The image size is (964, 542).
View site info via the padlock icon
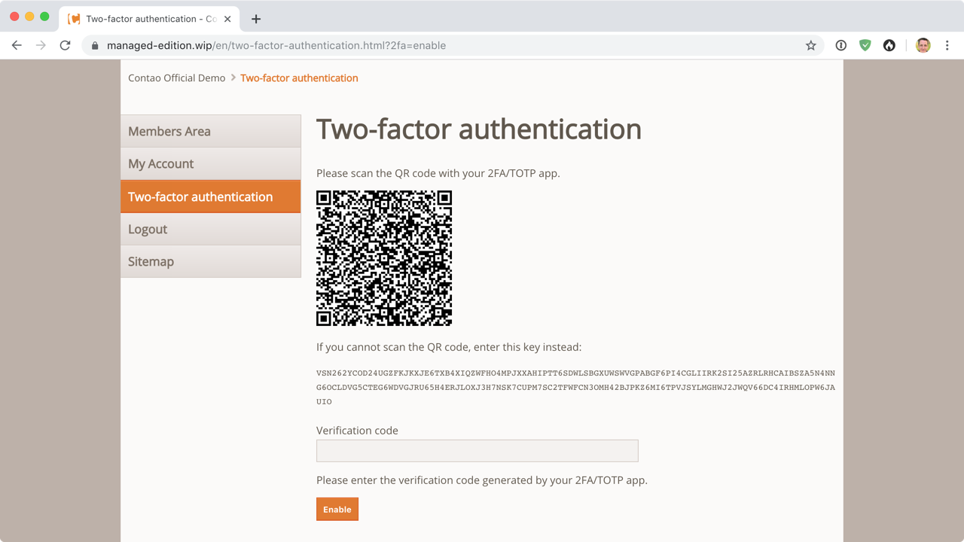pyautogui.click(x=95, y=45)
